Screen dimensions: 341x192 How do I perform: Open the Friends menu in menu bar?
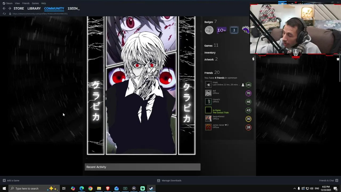(26, 3)
